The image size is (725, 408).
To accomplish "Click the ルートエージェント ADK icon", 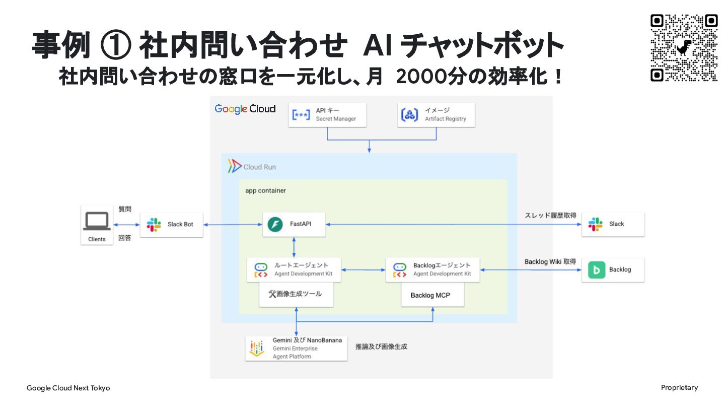I will [x=260, y=269].
